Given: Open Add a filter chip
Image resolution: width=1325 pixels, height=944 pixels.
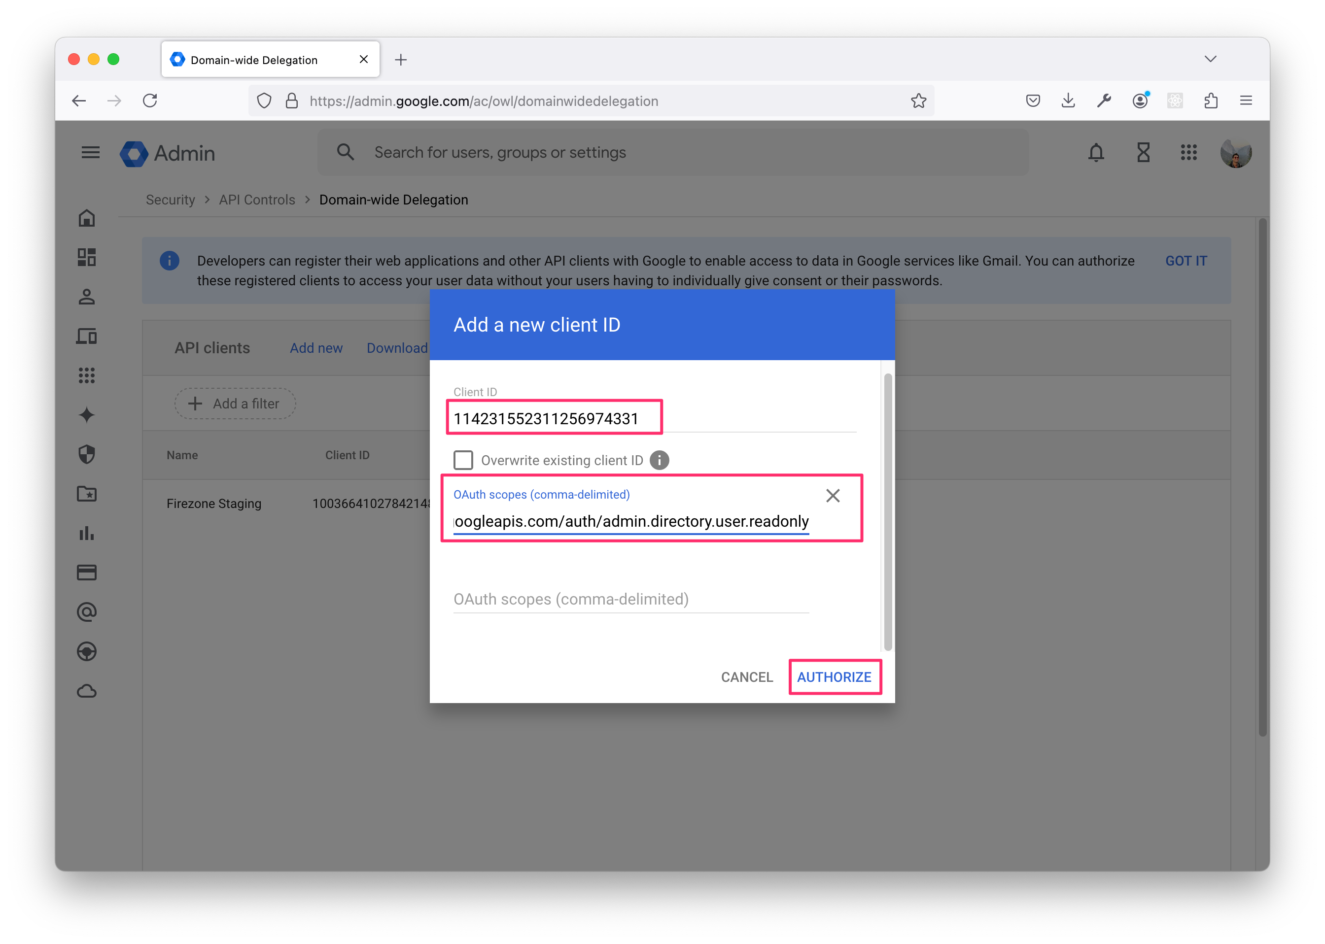Looking at the screenshot, I should pos(236,404).
